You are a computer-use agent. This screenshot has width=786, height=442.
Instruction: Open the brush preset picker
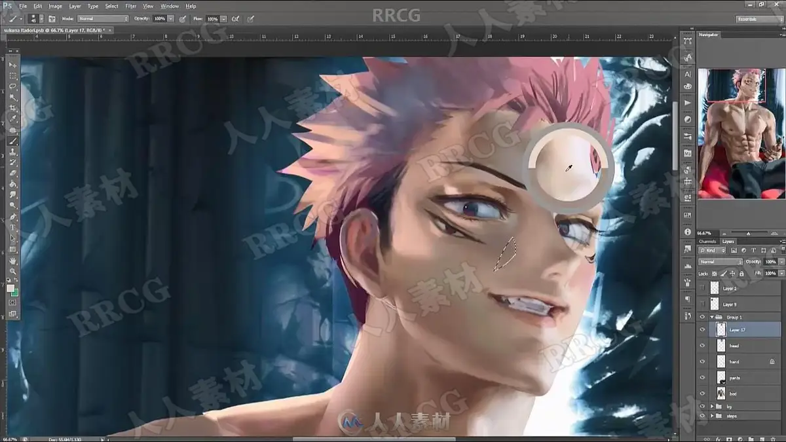[x=35, y=19]
